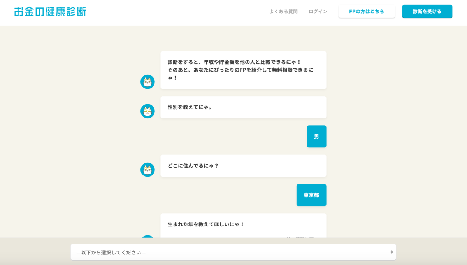Select the 男 answer bubble
Screen dimensions: 467x265
316,137
